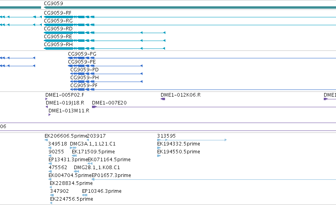
Task: Select the DMG3A.1_1.L21.C1 EST glyph
Action: click(x=73, y=148)
